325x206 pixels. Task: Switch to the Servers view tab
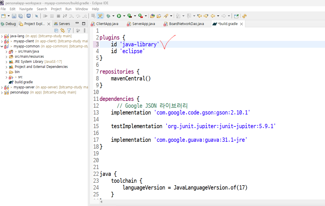62,24
